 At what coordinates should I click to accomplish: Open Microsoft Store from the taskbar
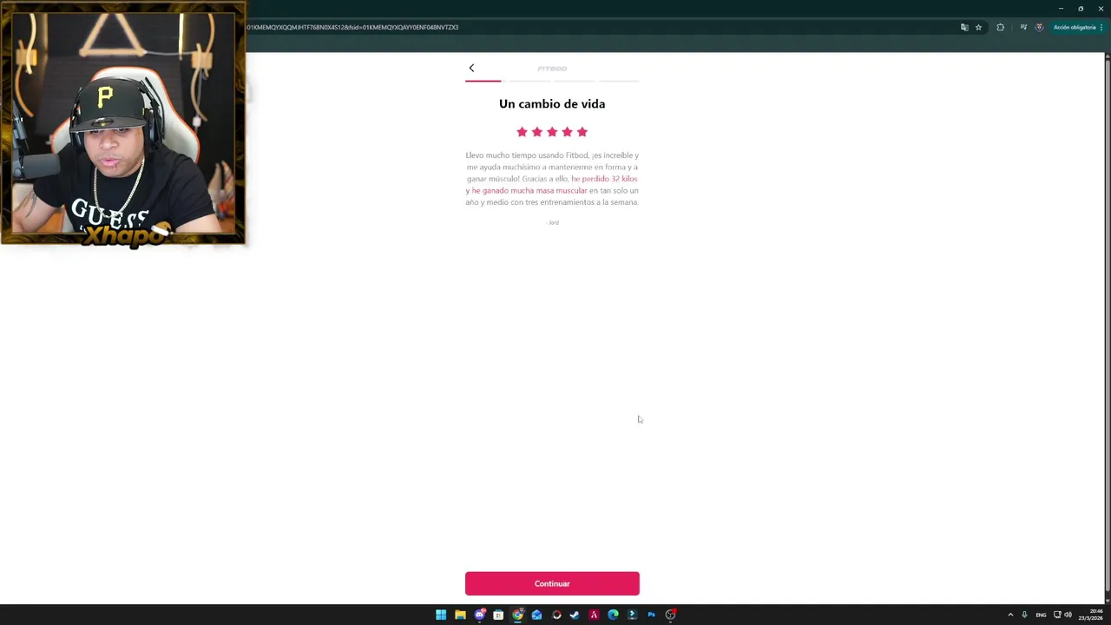[x=498, y=615]
